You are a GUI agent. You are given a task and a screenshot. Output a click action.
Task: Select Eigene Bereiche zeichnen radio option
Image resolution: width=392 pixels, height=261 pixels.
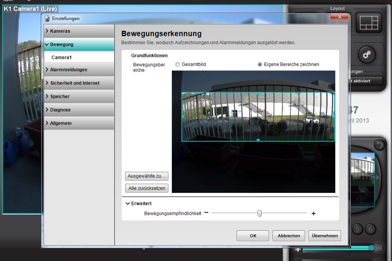[260, 64]
